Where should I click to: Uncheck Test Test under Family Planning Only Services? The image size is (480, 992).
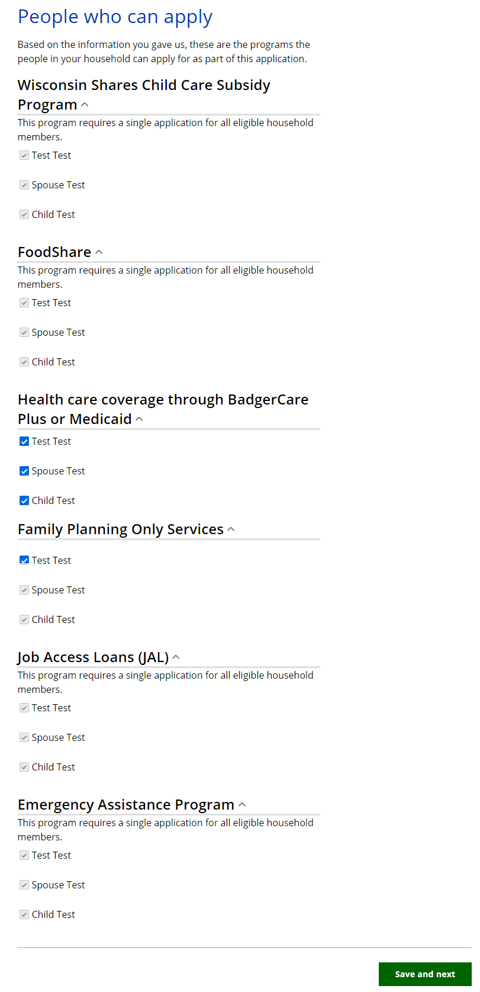click(x=24, y=560)
